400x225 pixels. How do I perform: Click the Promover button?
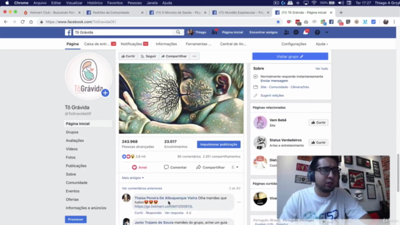tap(76, 219)
